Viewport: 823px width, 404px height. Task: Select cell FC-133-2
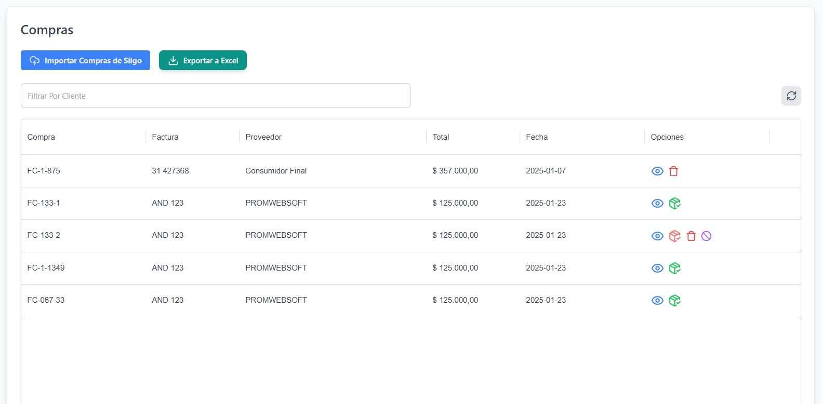pos(44,235)
